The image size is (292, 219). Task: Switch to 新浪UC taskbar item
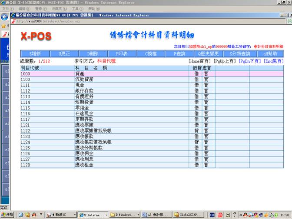[60, 215]
